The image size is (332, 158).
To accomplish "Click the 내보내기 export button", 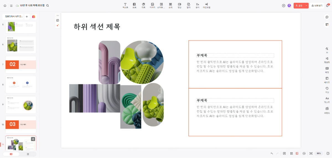I will [x=317, y=6].
